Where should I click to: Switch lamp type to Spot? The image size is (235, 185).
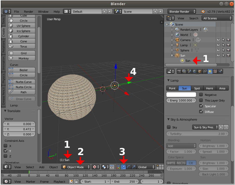[x=197, y=88]
